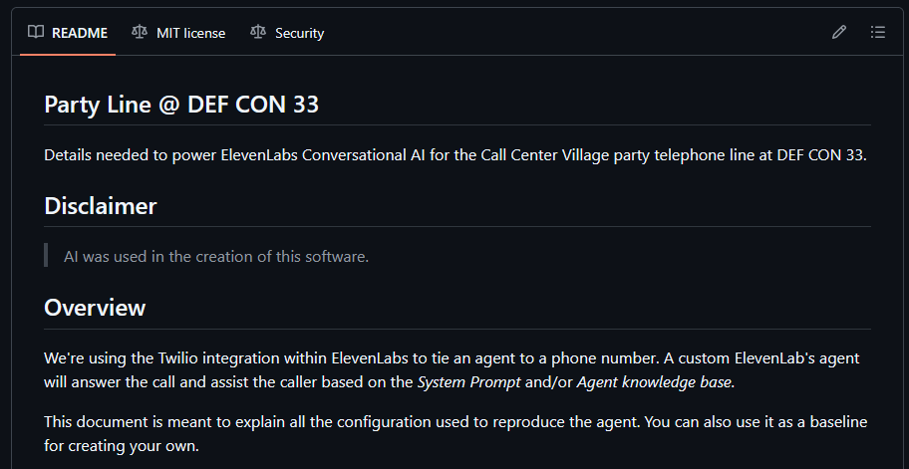Click the scales icon beside MIT license
The image size is (909, 469).
[x=140, y=33]
